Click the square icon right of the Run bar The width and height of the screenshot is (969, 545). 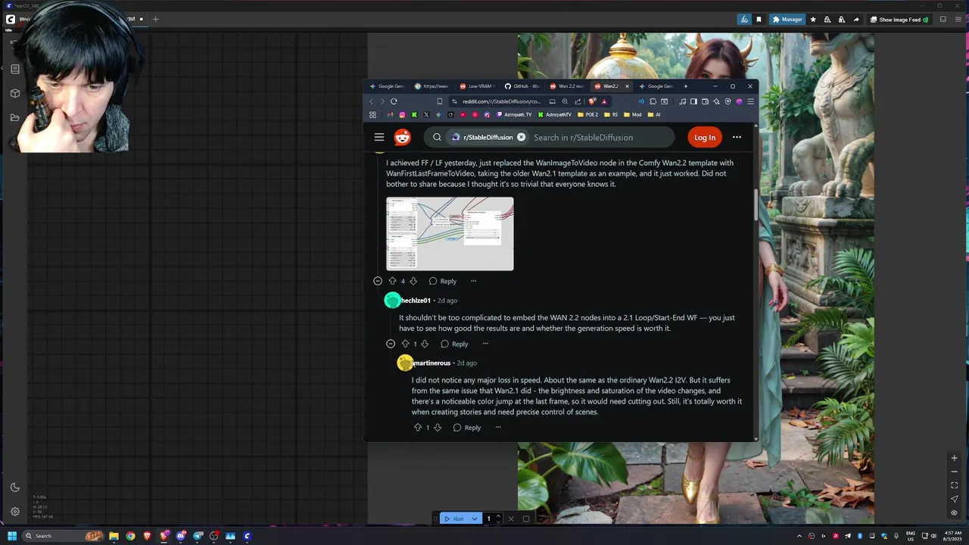(526, 519)
